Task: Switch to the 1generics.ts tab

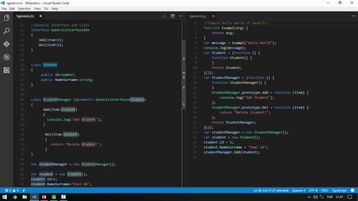Action: (x=25, y=16)
